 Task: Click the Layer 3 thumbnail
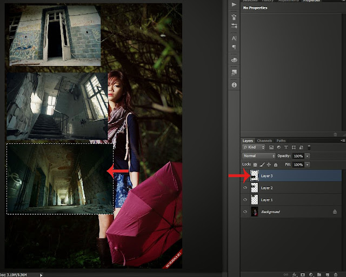[x=255, y=176]
